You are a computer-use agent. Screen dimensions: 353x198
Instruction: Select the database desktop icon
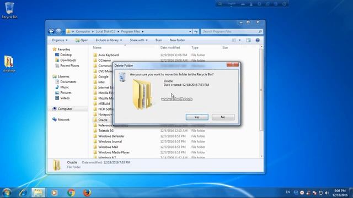pyautogui.click(x=9, y=64)
